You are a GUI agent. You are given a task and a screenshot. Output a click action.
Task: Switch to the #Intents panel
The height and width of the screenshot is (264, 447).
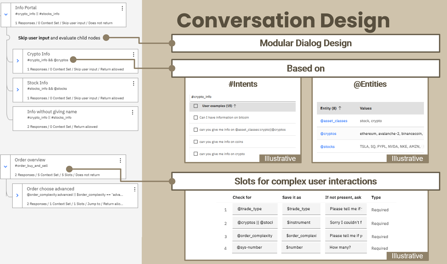point(243,84)
